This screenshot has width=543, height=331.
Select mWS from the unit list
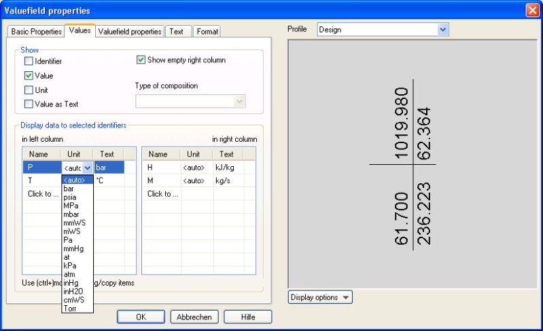(77, 231)
